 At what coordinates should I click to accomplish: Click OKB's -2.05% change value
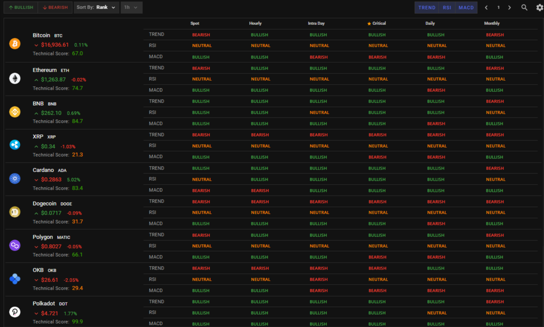pos(71,280)
